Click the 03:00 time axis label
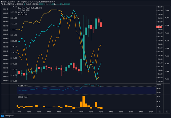This screenshot has height=118, width=171. coord(101,112)
